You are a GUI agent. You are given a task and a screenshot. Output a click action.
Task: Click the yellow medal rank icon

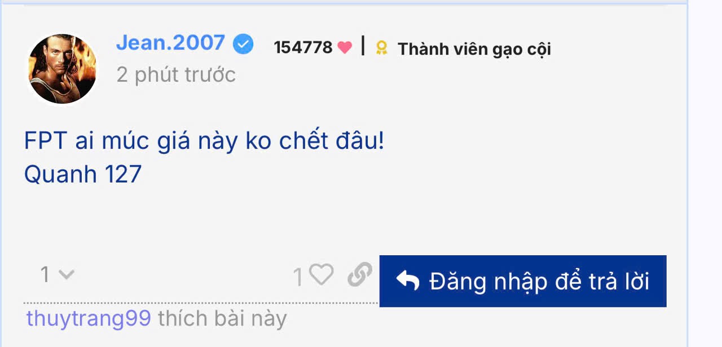[x=382, y=49]
